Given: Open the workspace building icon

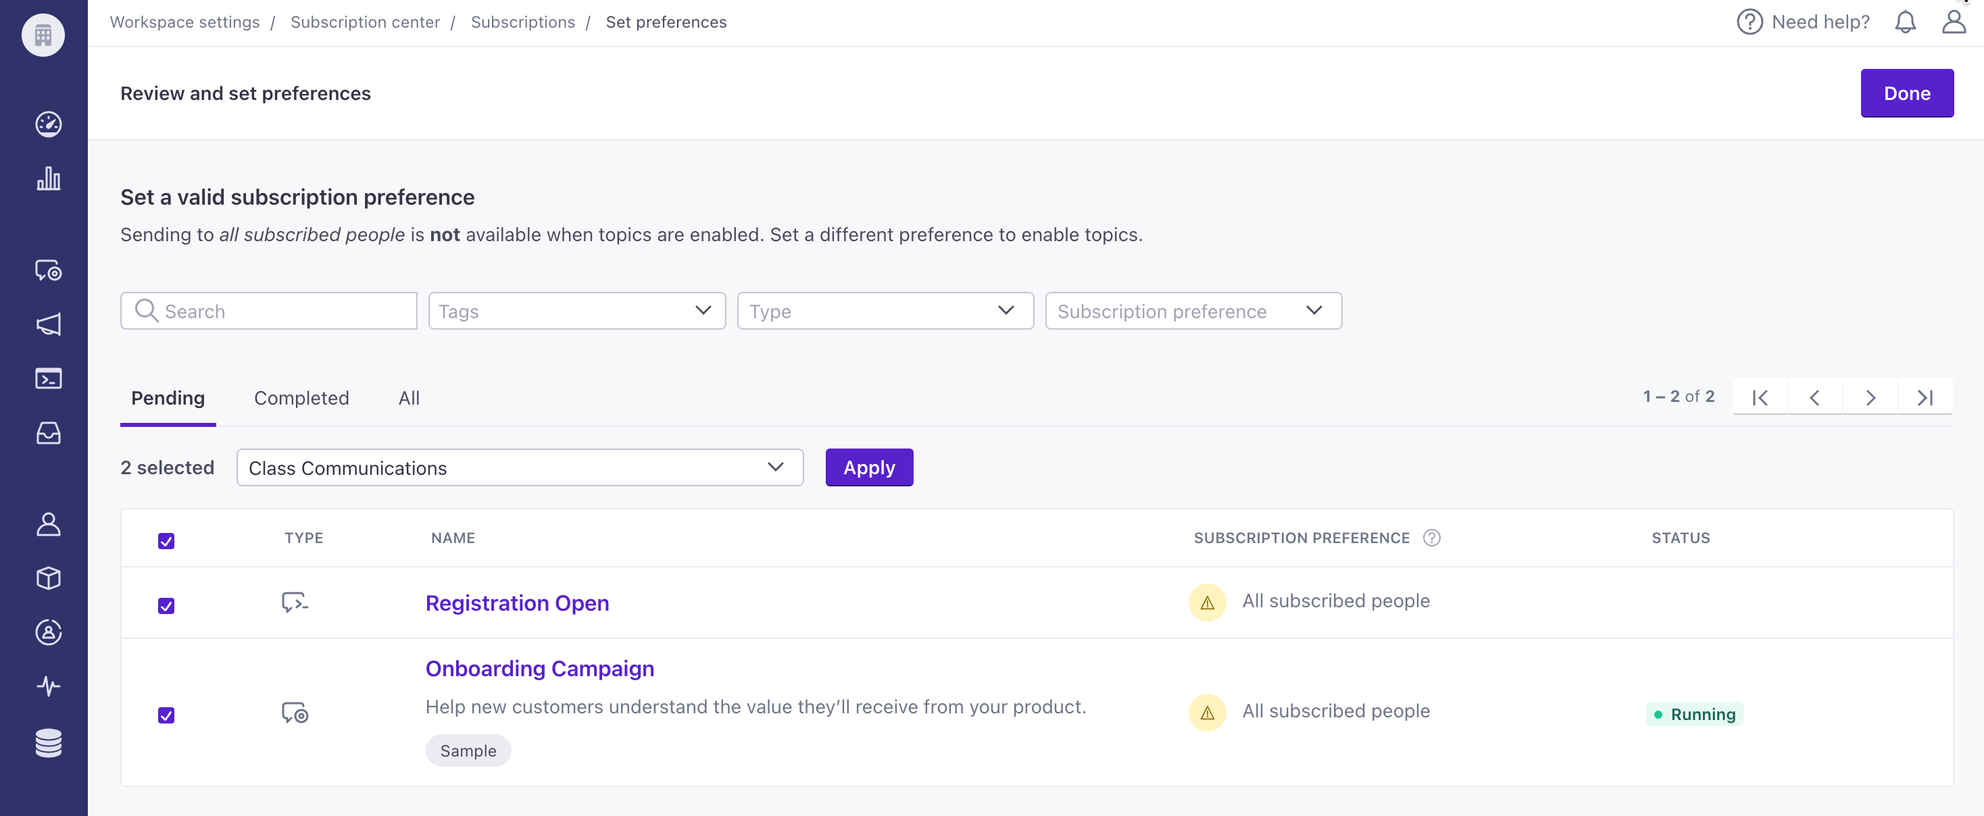Looking at the screenshot, I should [x=43, y=34].
